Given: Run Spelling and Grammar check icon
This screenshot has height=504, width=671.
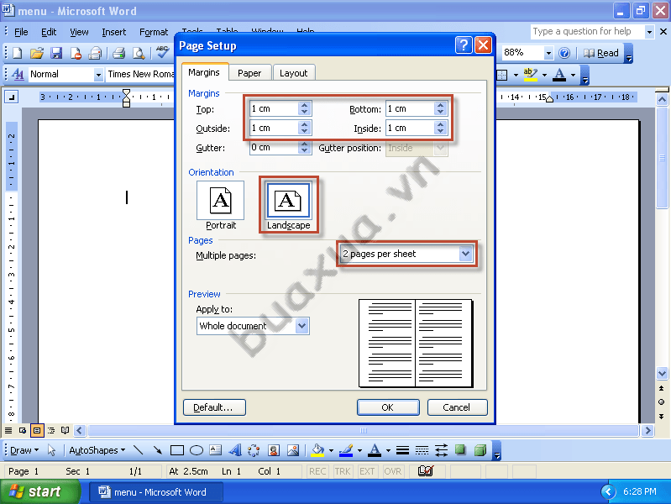Looking at the screenshot, I should pyautogui.click(x=162, y=52).
